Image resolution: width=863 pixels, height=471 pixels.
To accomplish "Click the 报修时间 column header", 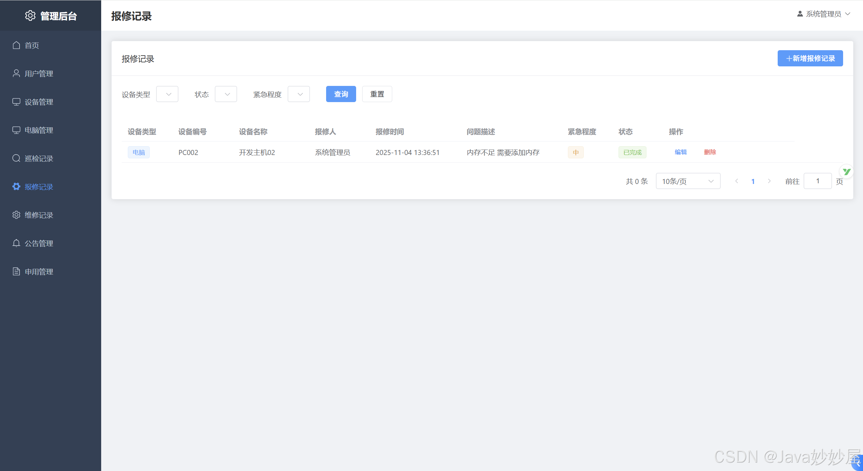I will point(390,132).
